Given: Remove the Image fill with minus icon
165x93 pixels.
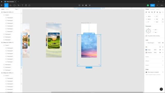Looking at the screenshot, I should [163, 50].
